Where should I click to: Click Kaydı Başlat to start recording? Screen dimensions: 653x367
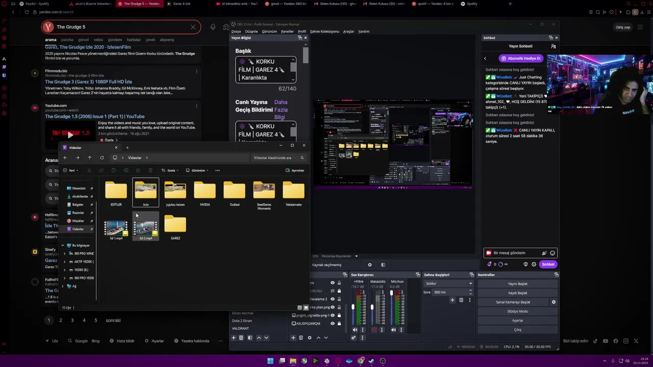click(517, 293)
